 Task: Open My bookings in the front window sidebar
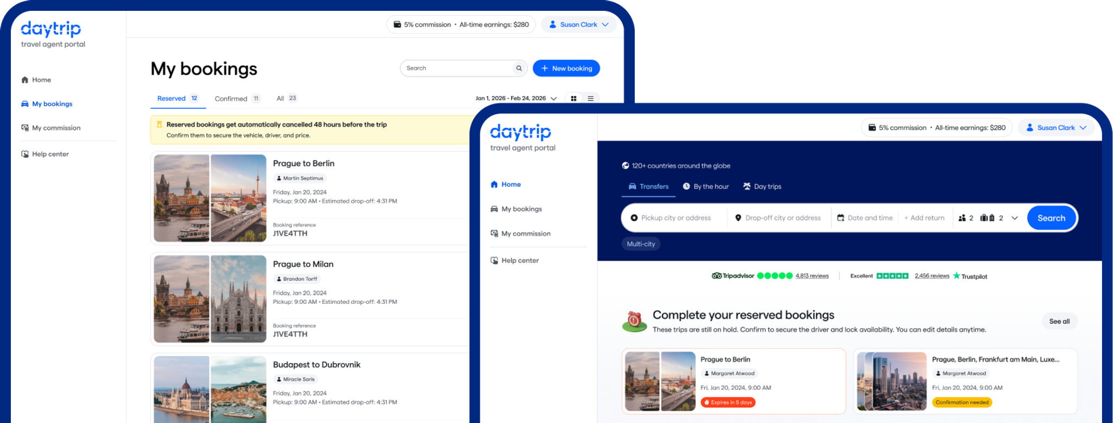click(516, 209)
